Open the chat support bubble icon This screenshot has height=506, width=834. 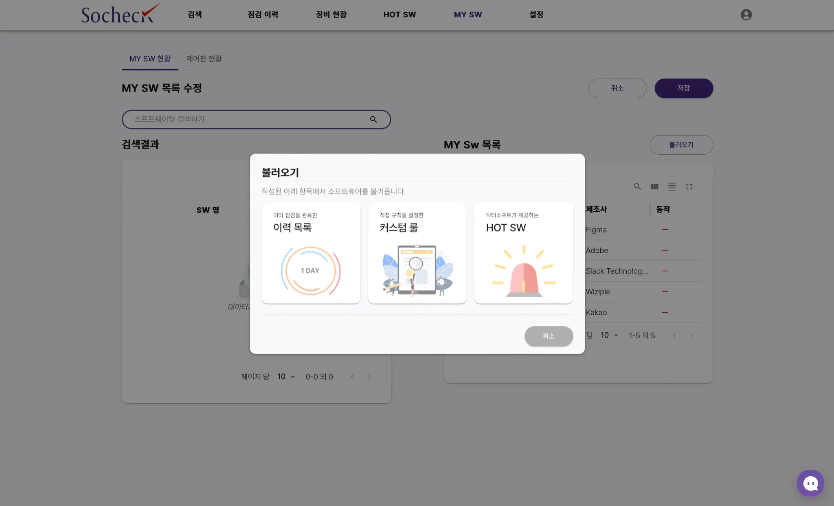[810, 483]
